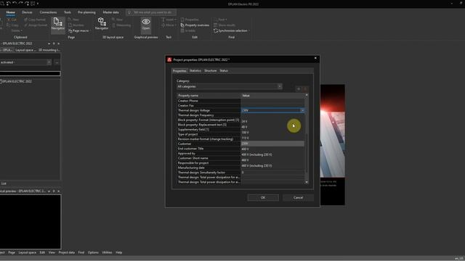Collapse the Thermal design Voltage value dropdown arrow

pos(302,110)
